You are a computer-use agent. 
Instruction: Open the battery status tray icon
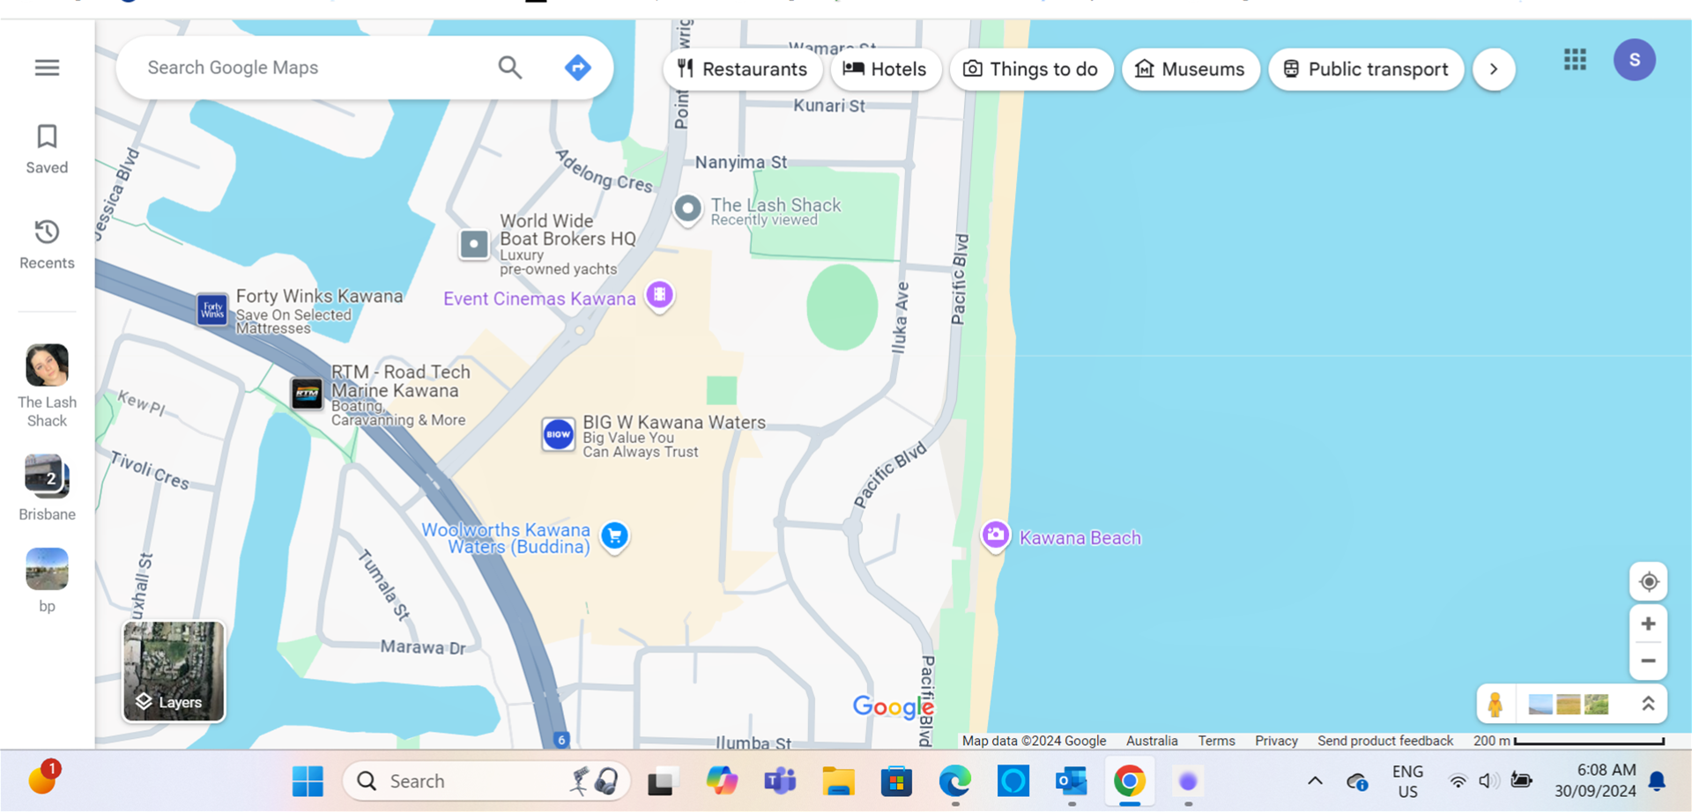coord(1521,781)
